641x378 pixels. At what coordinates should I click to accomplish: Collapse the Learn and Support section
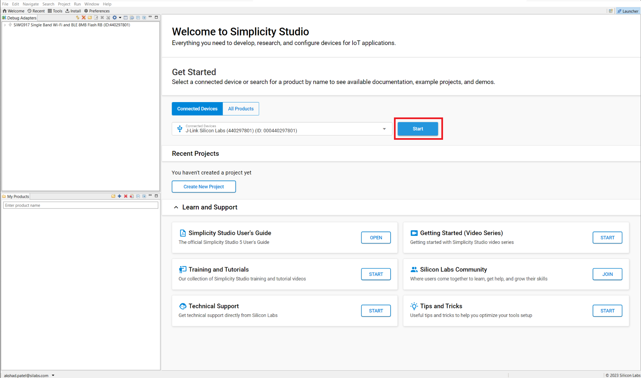pyautogui.click(x=176, y=207)
